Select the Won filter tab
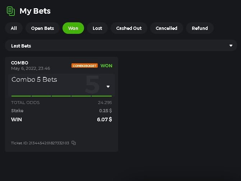 [x=73, y=28]
